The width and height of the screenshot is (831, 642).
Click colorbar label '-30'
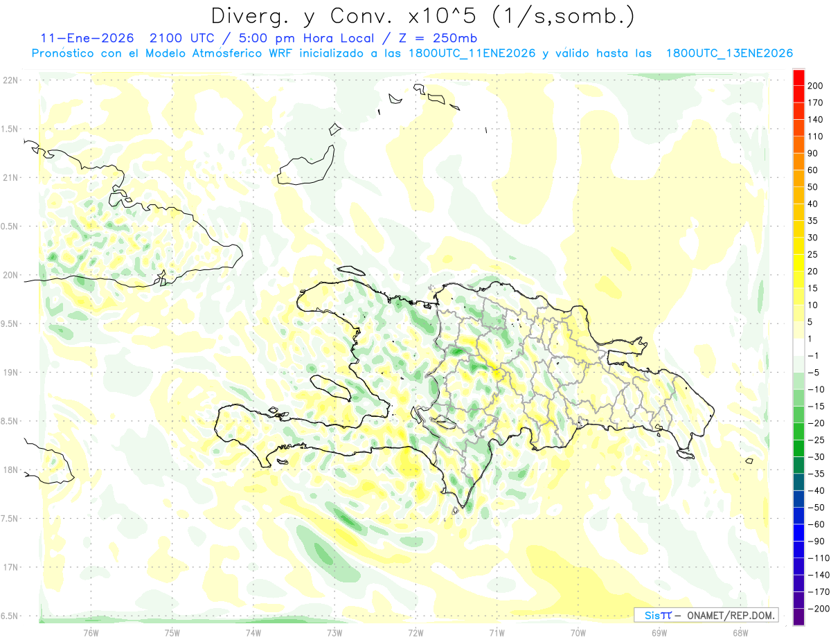tap(816, 456)
